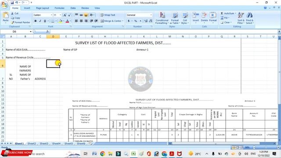Open File Explorer from the taskbar
This screenshot has height=158, width=281.
[110, 154]
